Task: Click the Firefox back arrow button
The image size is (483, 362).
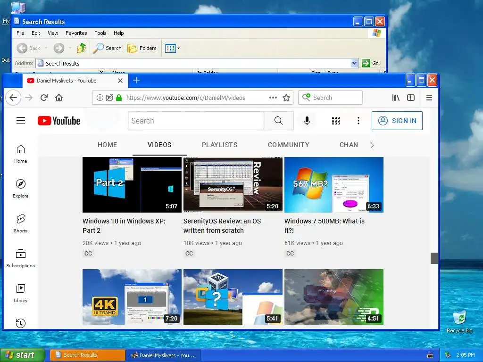Action: pyautogui.click(x=13, y=98)
